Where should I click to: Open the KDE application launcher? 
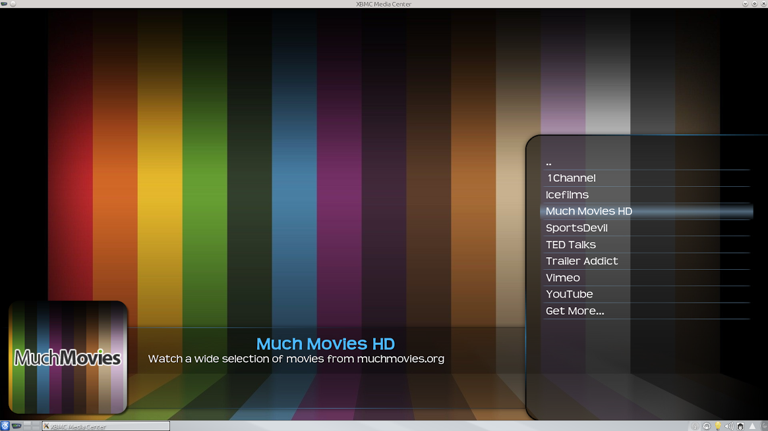coord(5,426)
